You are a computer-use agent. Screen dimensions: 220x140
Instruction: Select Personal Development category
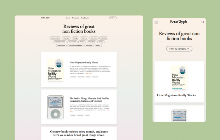point(75,46)
